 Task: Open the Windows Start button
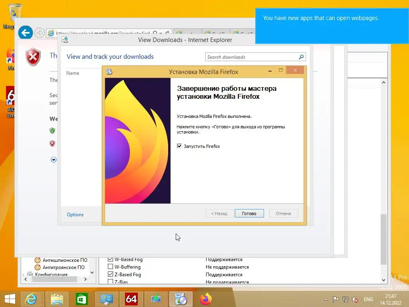[10, 299]
